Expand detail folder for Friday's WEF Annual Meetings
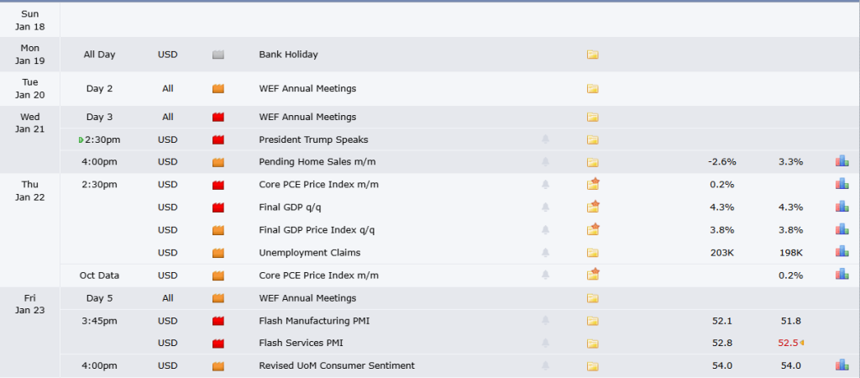This screenshot has width=860, height=378. point(592,297)
